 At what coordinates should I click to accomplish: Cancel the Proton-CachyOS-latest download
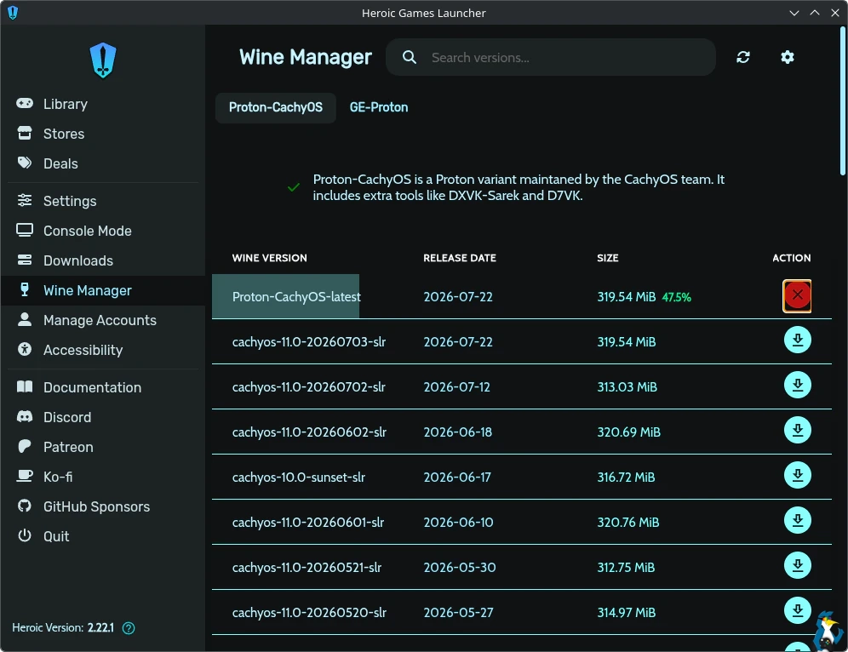click(797, 295)
